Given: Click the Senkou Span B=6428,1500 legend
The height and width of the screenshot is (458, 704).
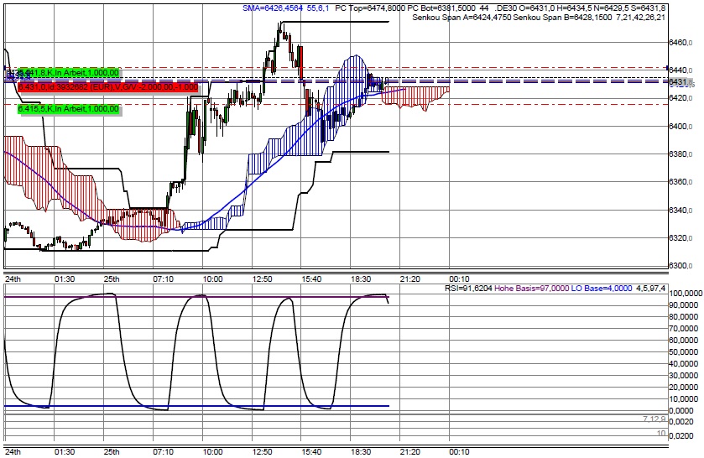Looking at the screenshot, I should pyautogui.click(x=562, y=18).
